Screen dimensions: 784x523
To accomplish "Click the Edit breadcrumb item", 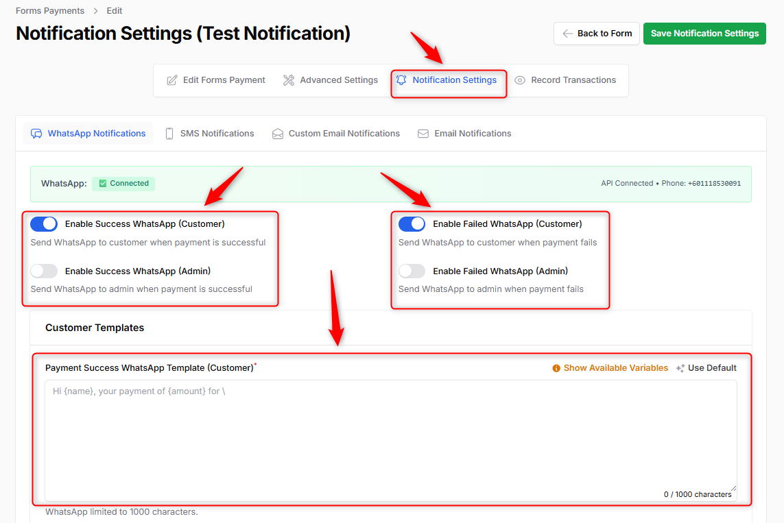I will 114,11.
